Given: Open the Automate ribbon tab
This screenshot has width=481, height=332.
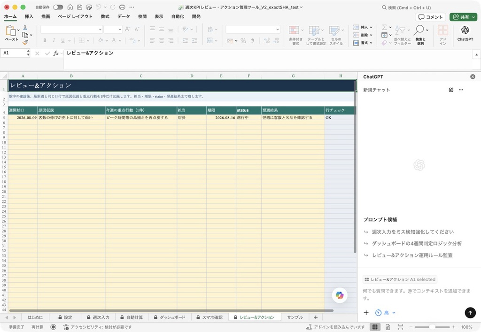Looking at the screenshot, I should pos(177,16).
